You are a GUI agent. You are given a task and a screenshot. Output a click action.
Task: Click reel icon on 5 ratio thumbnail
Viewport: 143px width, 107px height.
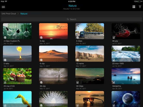(5, 60)
